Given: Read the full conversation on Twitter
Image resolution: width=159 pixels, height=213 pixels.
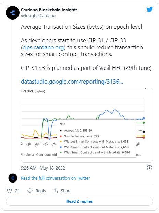Looking at the screenshot, I should [x=55, y=178].
